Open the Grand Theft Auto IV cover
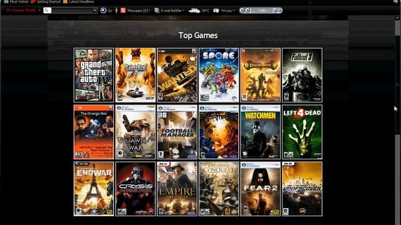 tap(93, 75)
